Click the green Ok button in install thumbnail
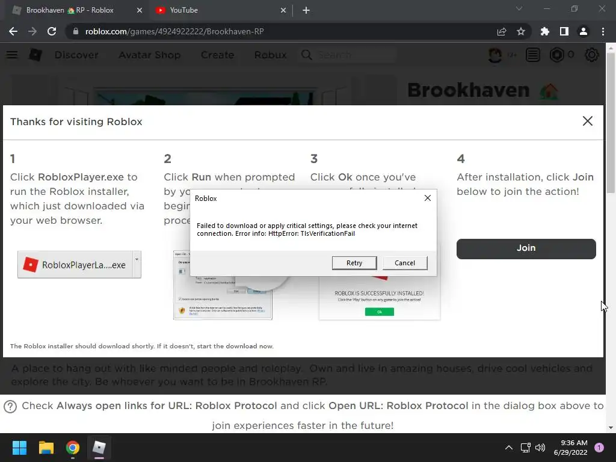616x462 pixels. pos(380,312)
